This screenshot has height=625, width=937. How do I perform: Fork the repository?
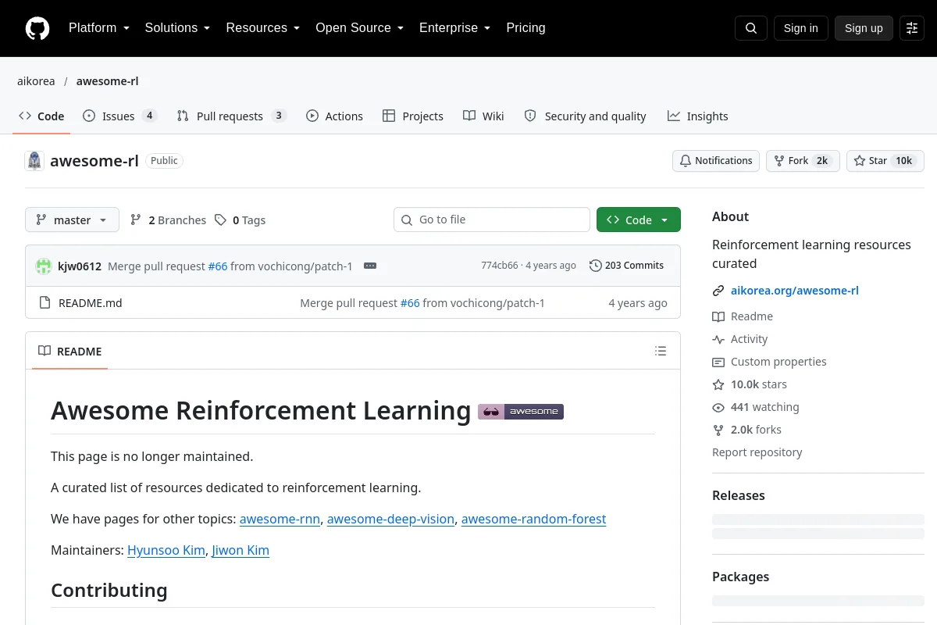click(x=803, y=161)
